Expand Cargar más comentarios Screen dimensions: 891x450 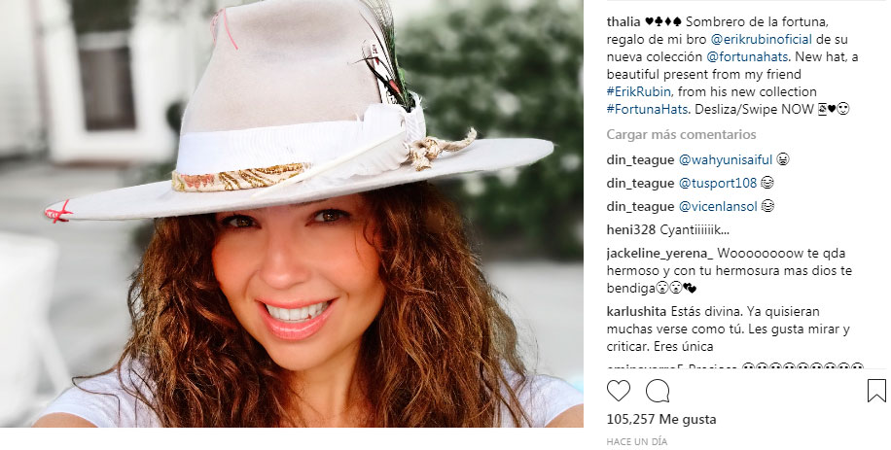(681, 134)
